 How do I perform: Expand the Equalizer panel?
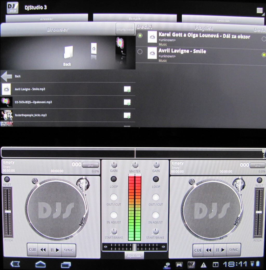pyautogui.click(x=134, y=255)
